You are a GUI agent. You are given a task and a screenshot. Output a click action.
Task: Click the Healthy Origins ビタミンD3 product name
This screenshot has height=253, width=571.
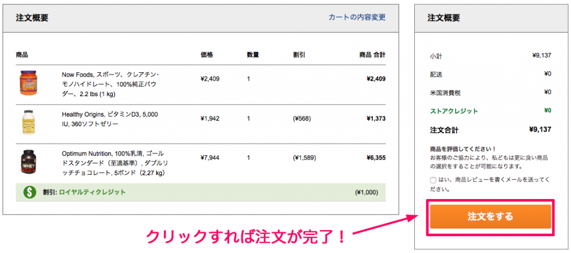pos(110,118)
